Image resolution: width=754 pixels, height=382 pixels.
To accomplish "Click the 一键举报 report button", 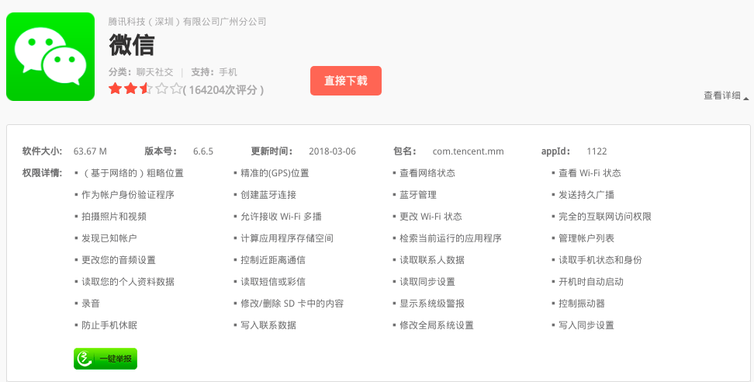I will click(x=105, y=359).
